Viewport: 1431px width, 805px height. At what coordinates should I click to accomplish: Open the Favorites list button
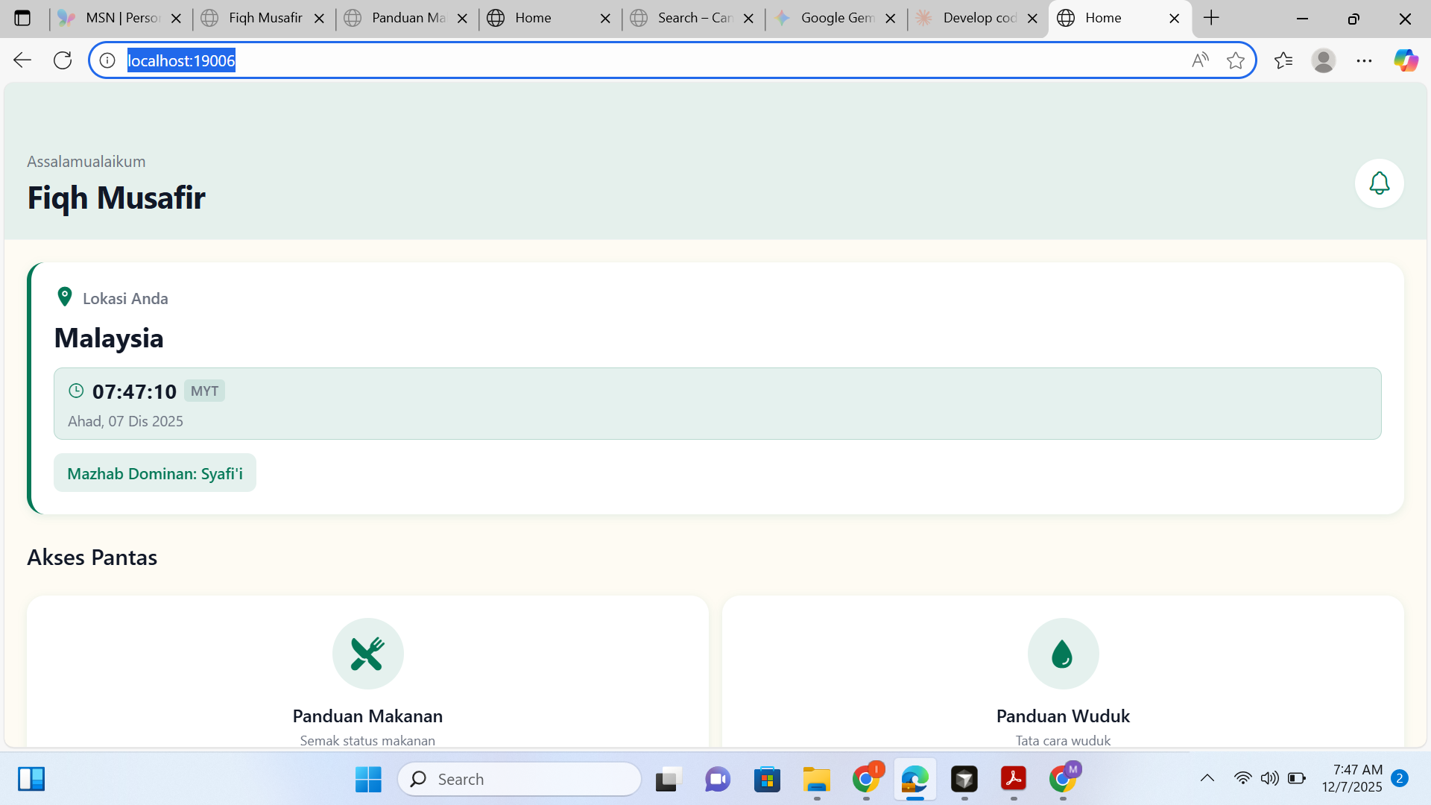1283,60
